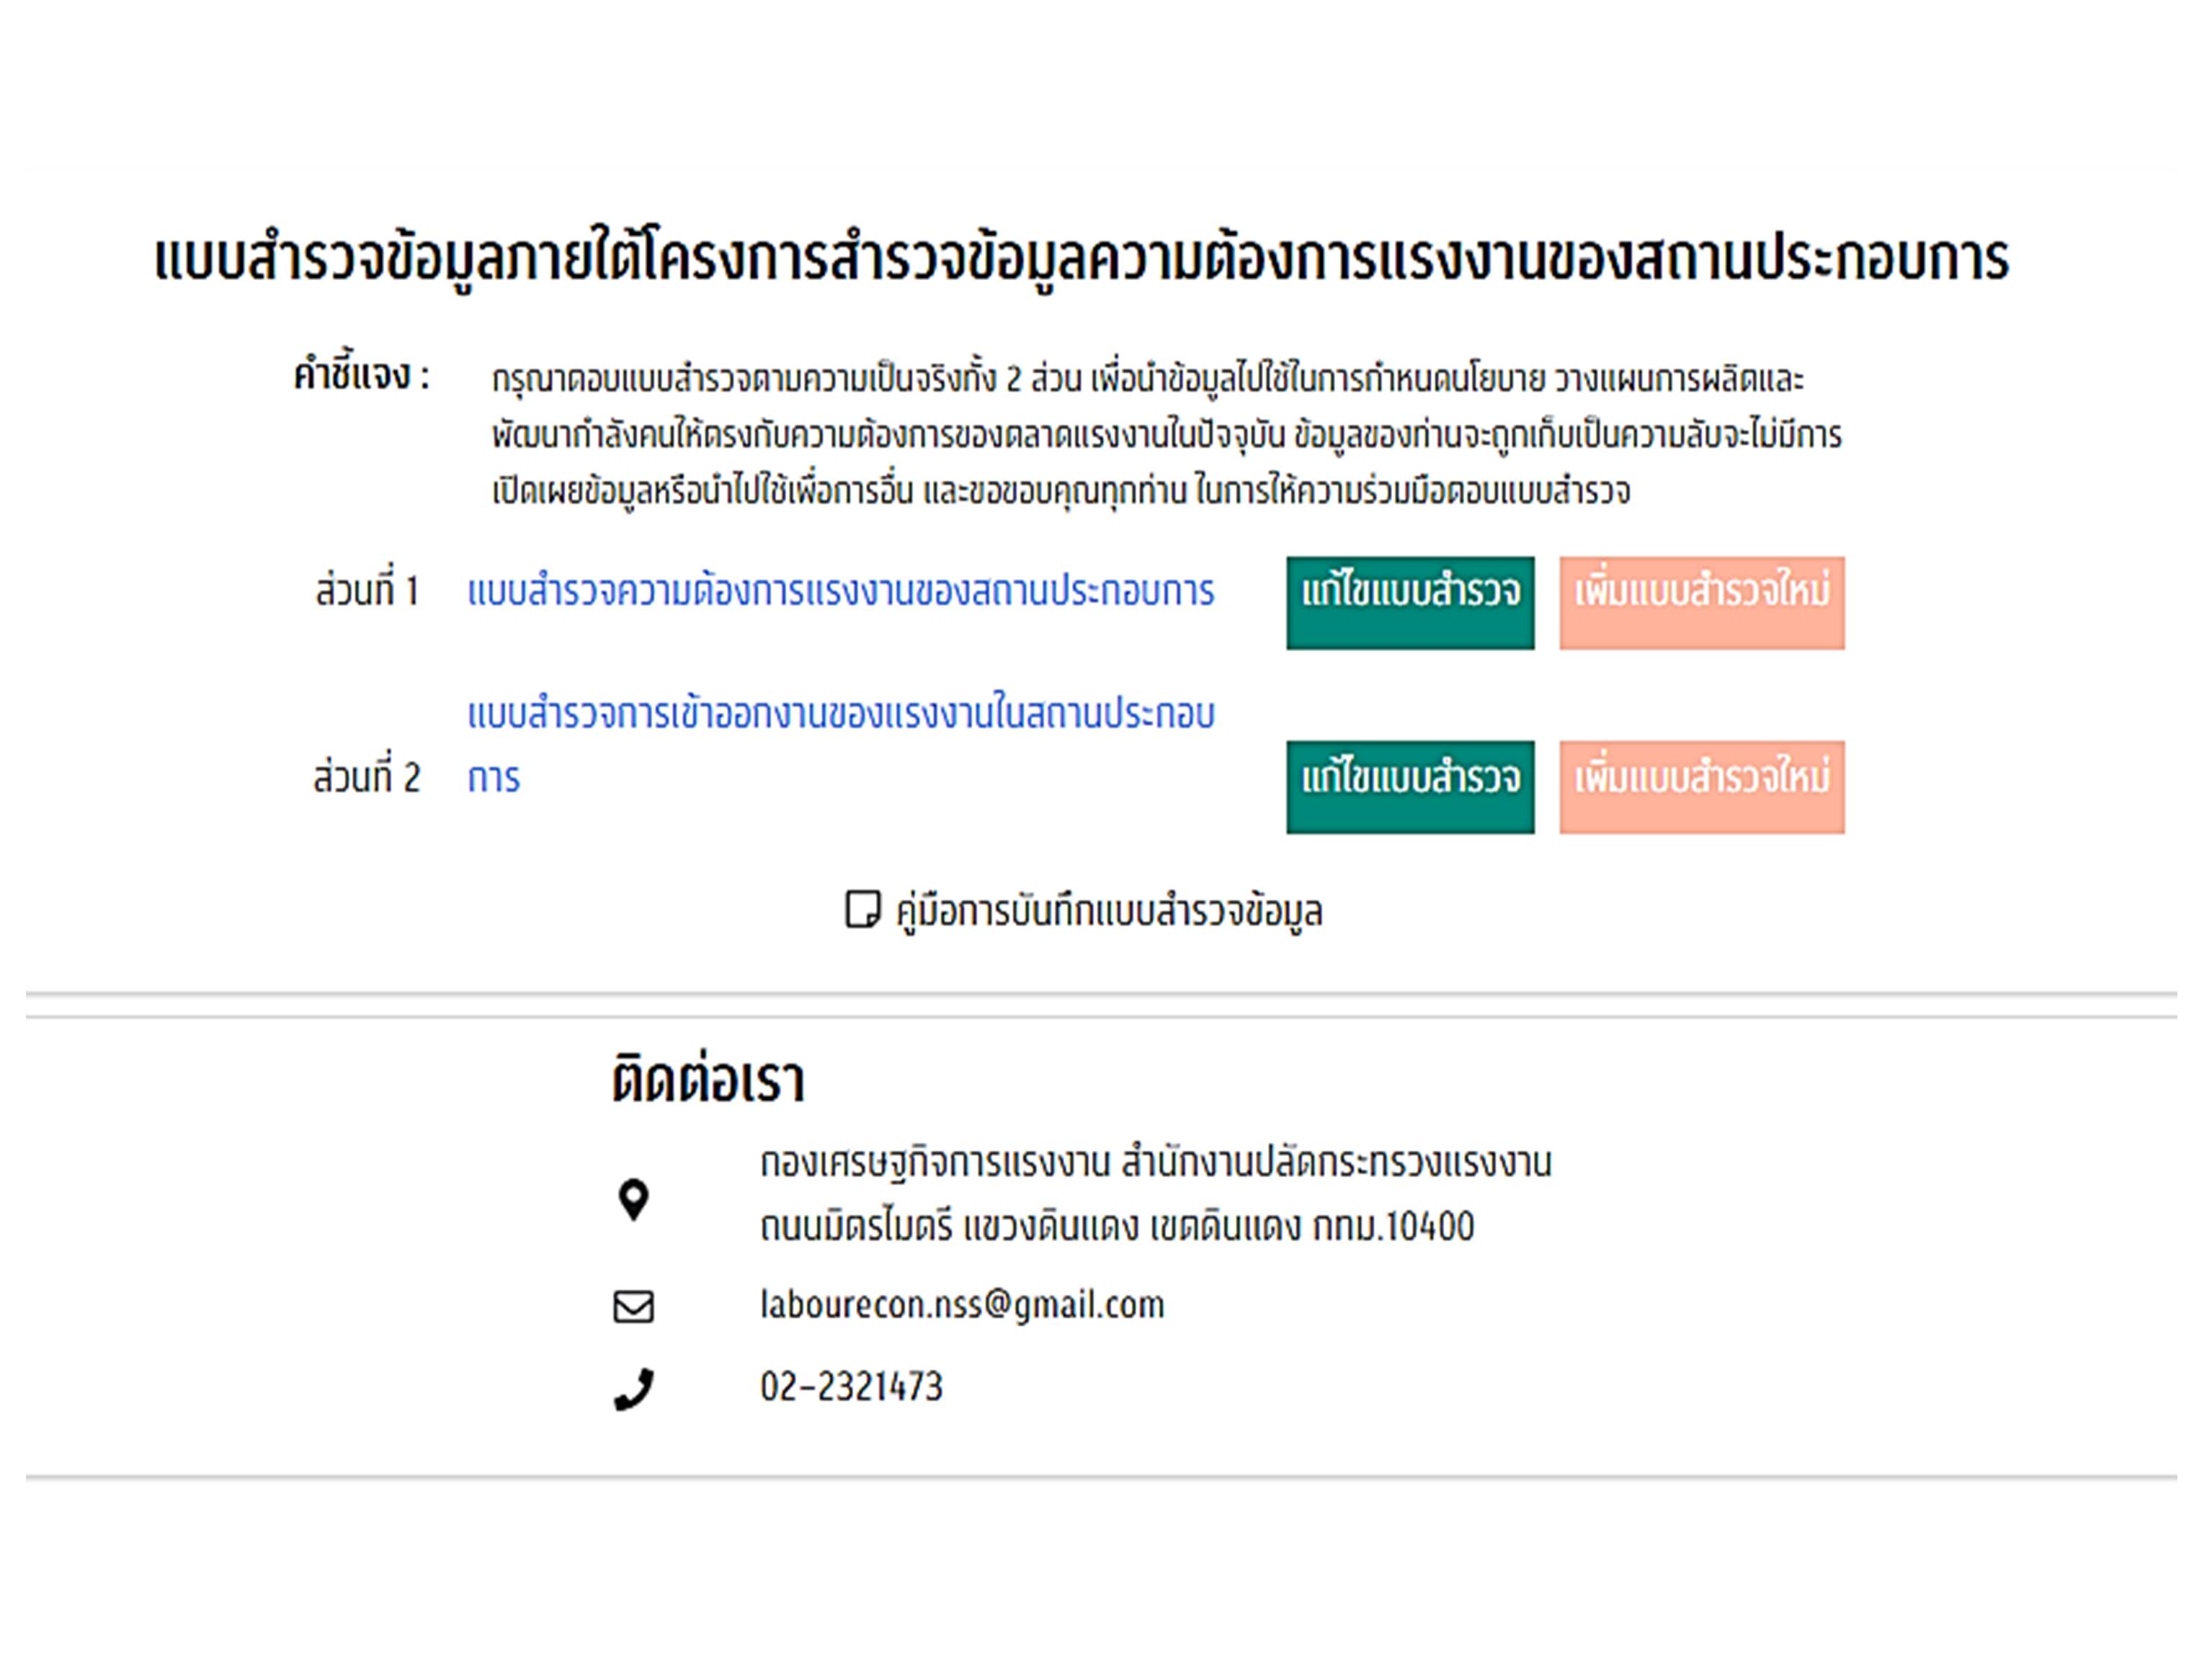The height and width of the screenshot is (1658, 2212).
Task: Click the envelope email icon
Action: (633, 1307)
